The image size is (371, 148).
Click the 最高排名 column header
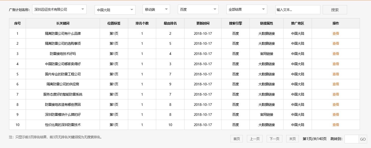170,23
